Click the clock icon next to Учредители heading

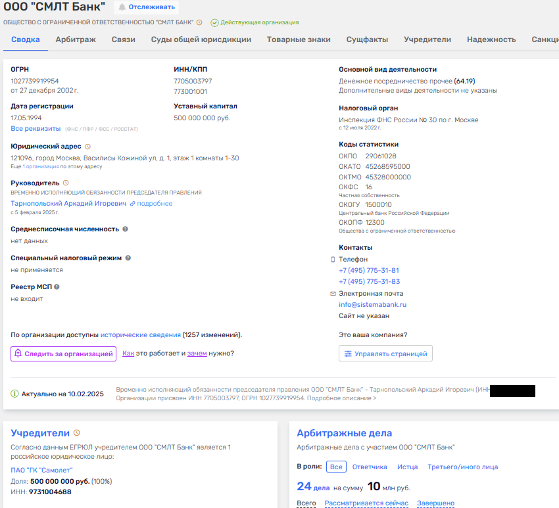77,433
